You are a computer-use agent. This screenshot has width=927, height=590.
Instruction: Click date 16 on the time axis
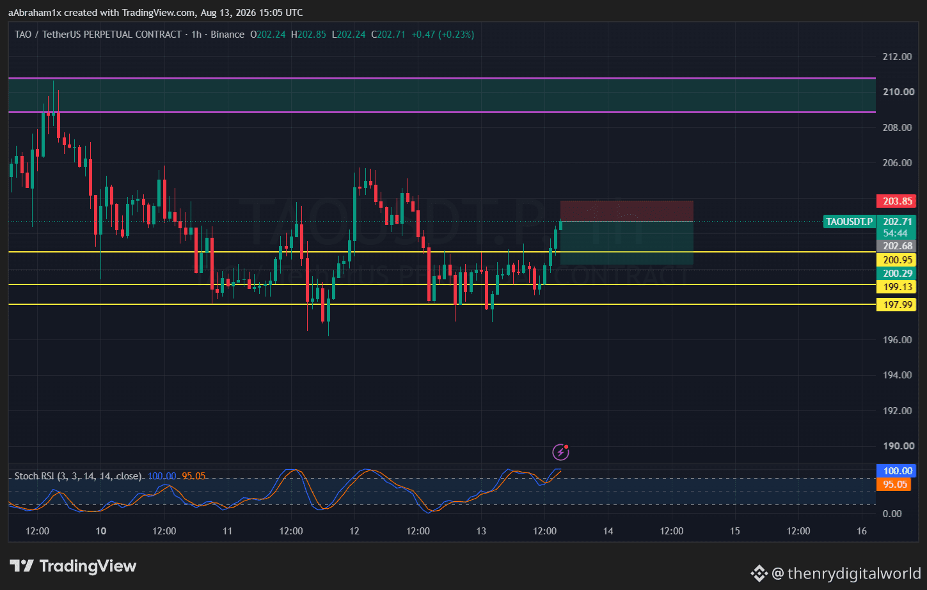[x=862, y=531]
